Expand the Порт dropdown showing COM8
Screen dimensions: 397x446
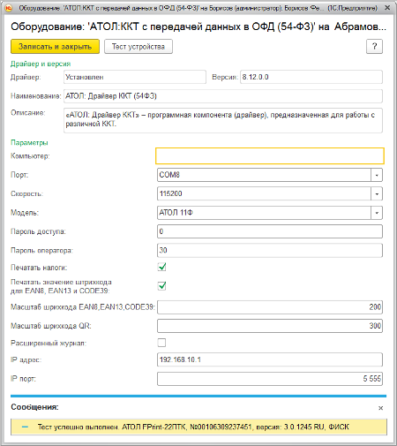[x=377, y=175]
